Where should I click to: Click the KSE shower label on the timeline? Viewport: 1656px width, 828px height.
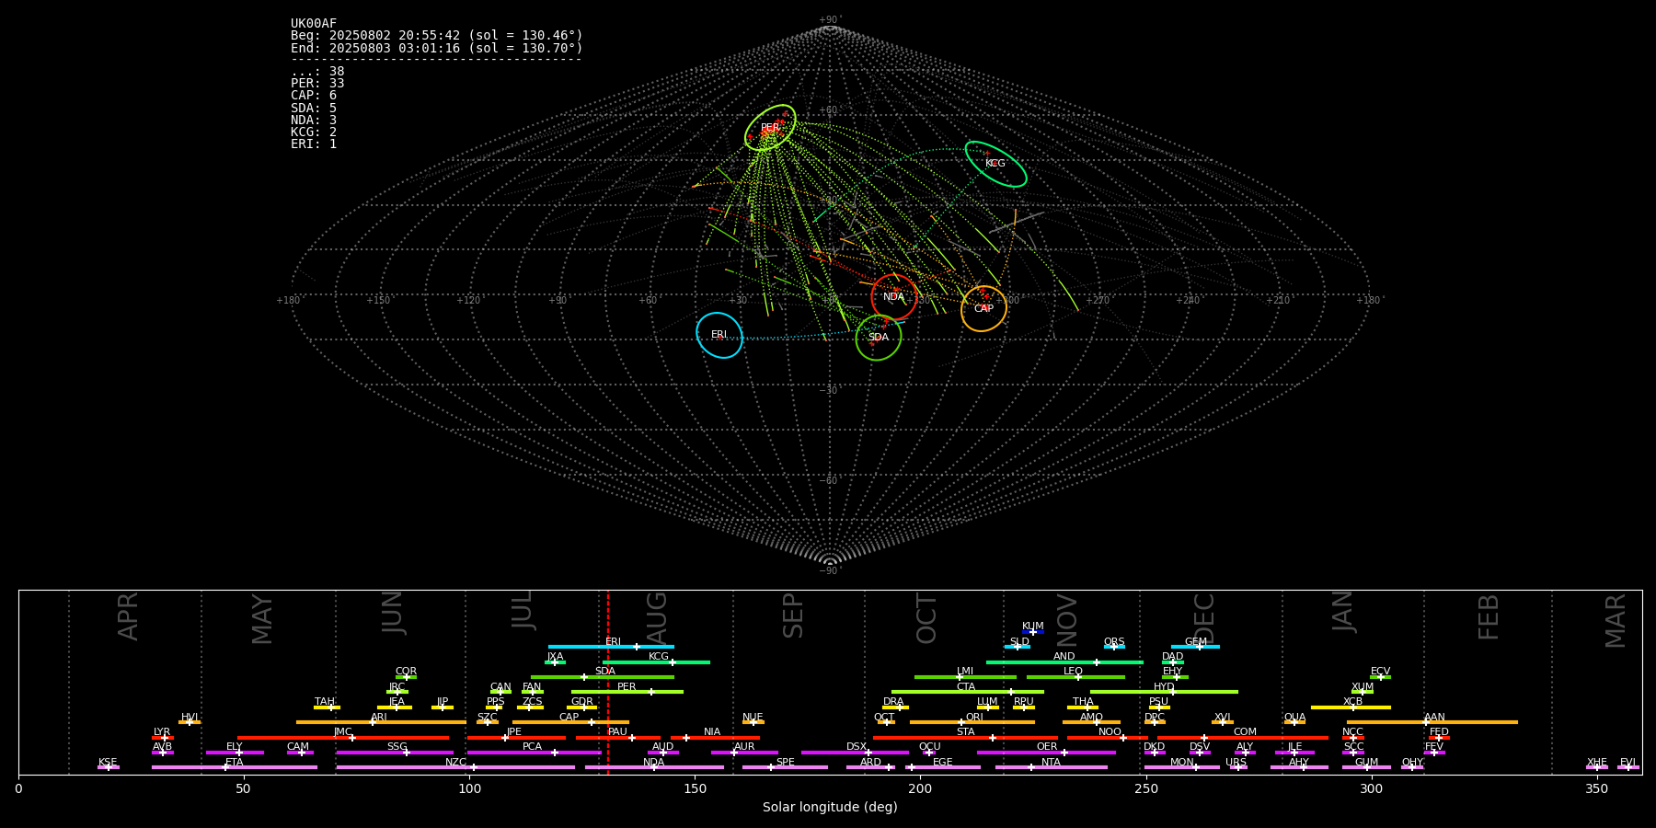[x=108, y=763]
